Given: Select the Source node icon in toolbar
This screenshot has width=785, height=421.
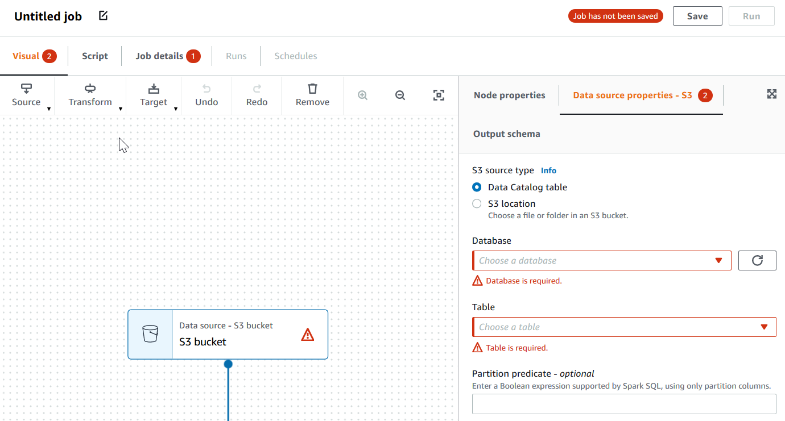Looking at the screenshot, I should 26,89.
